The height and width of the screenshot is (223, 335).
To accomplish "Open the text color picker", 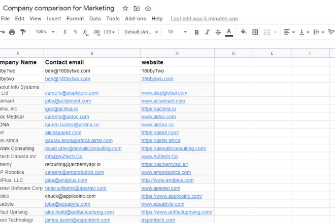I will pyautogui.click(x=229, y=32).
